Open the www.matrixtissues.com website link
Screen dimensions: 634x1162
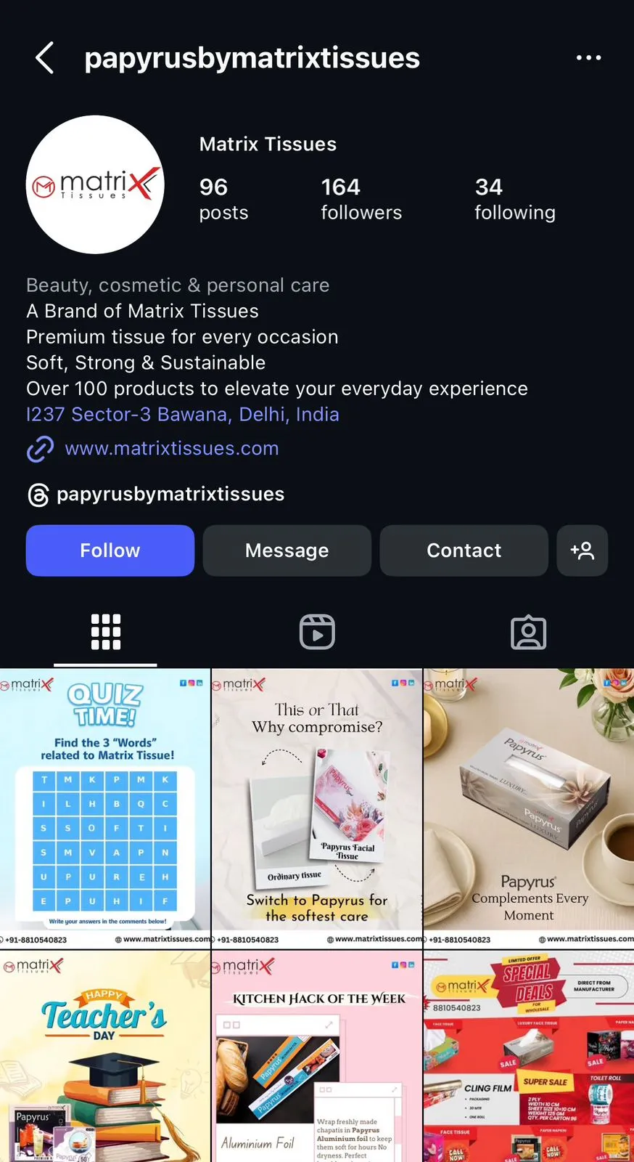click(172, 448)
